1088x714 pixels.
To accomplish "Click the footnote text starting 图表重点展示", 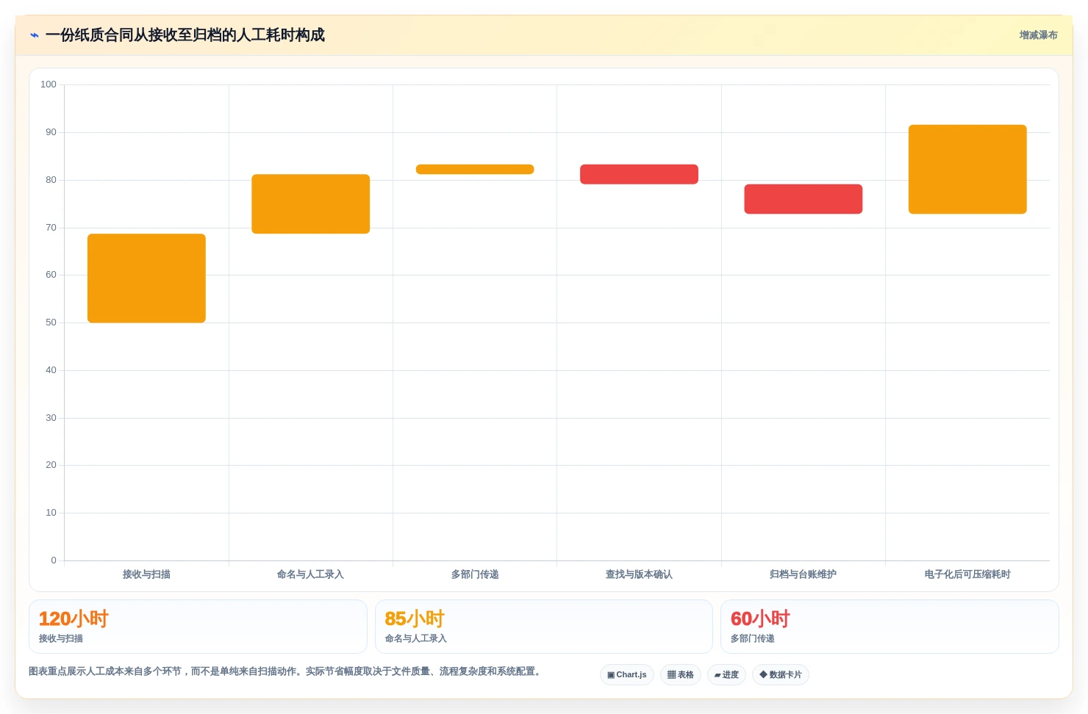I will tap(287, 671).
